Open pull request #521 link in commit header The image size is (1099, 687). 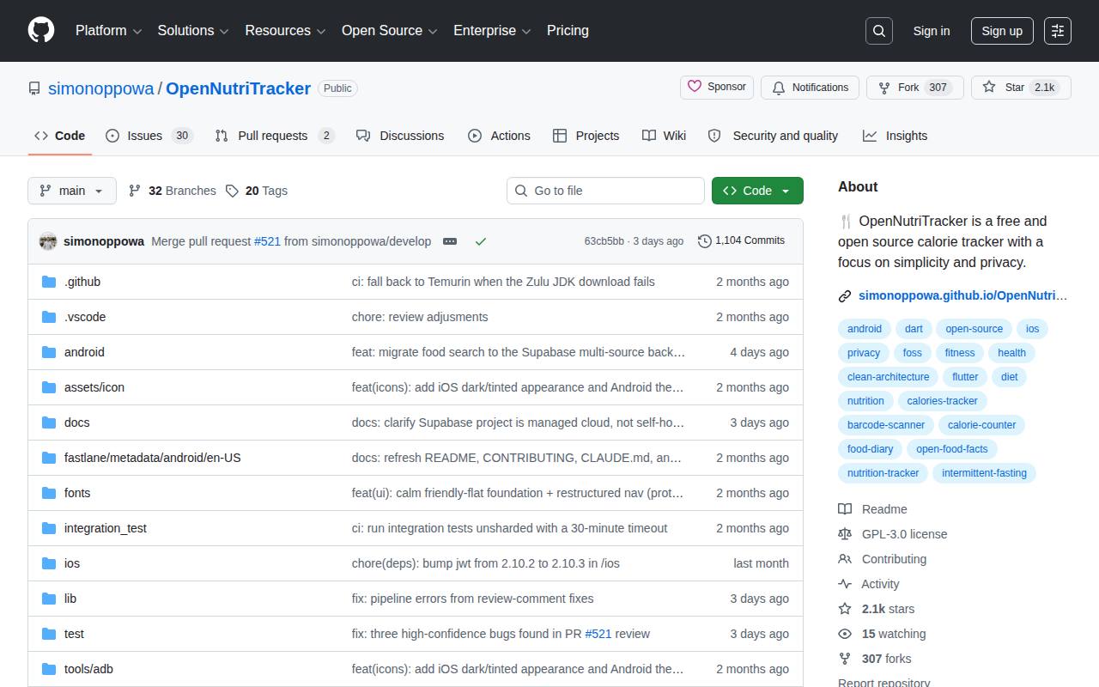(267, 241)
